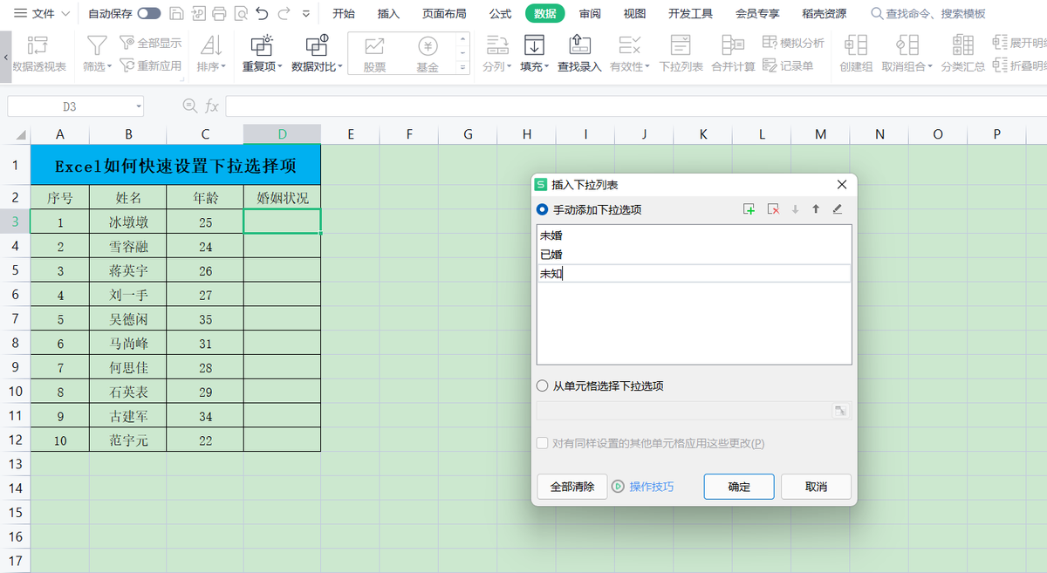Click the cell range picker icon
This screenshot has height=573, width=1047.
click(840, 411)
